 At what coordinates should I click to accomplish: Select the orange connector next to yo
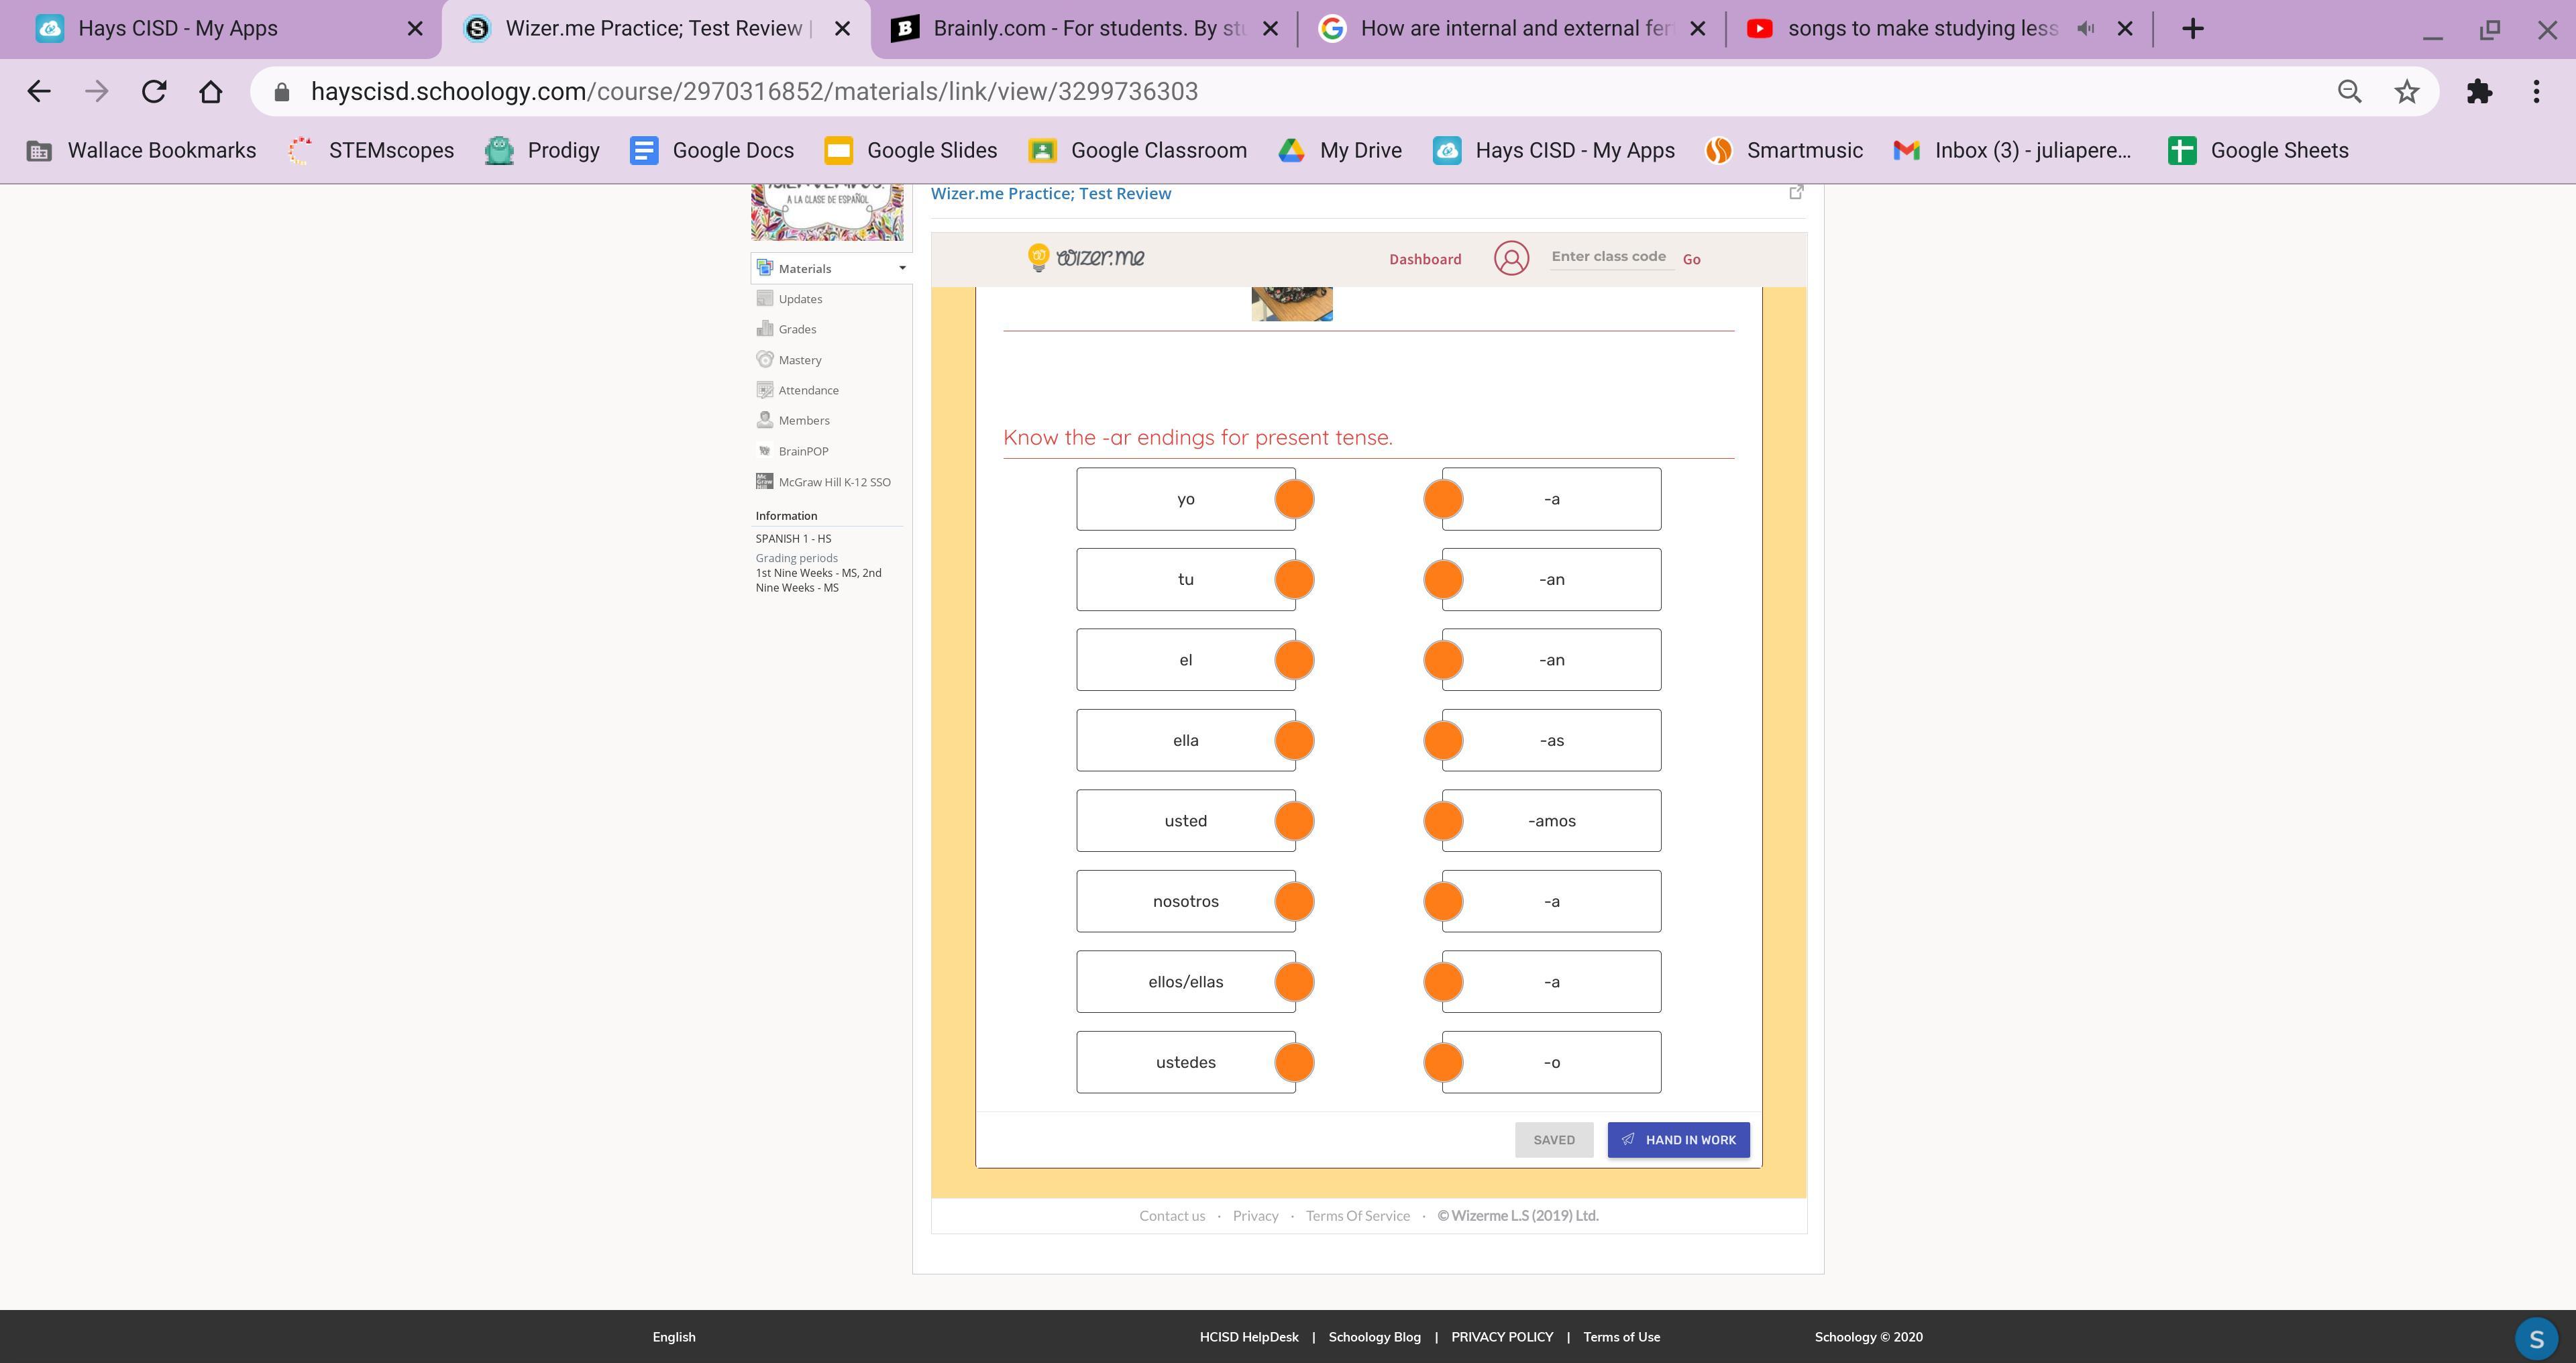(1294, 499)
